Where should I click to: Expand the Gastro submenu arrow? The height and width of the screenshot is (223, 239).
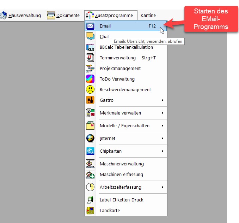[x=163, y=100]
